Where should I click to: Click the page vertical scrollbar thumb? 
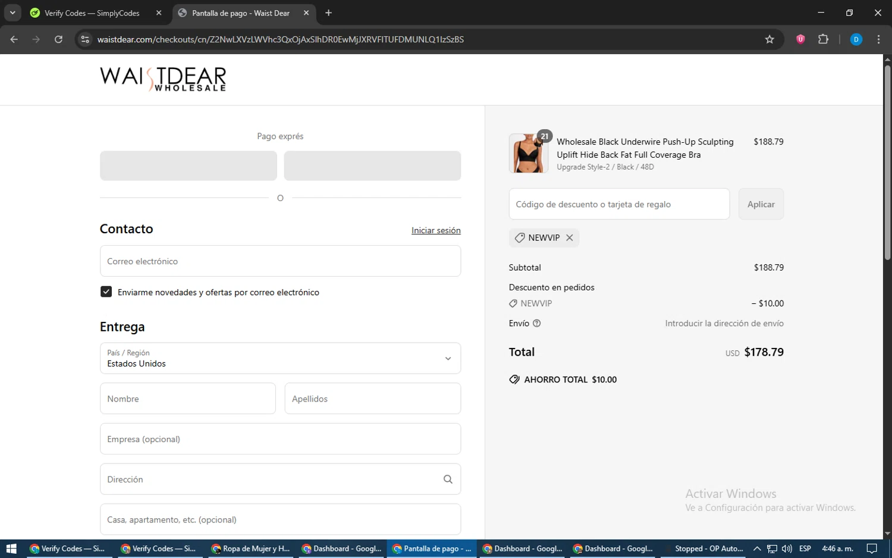coord(887,162)
